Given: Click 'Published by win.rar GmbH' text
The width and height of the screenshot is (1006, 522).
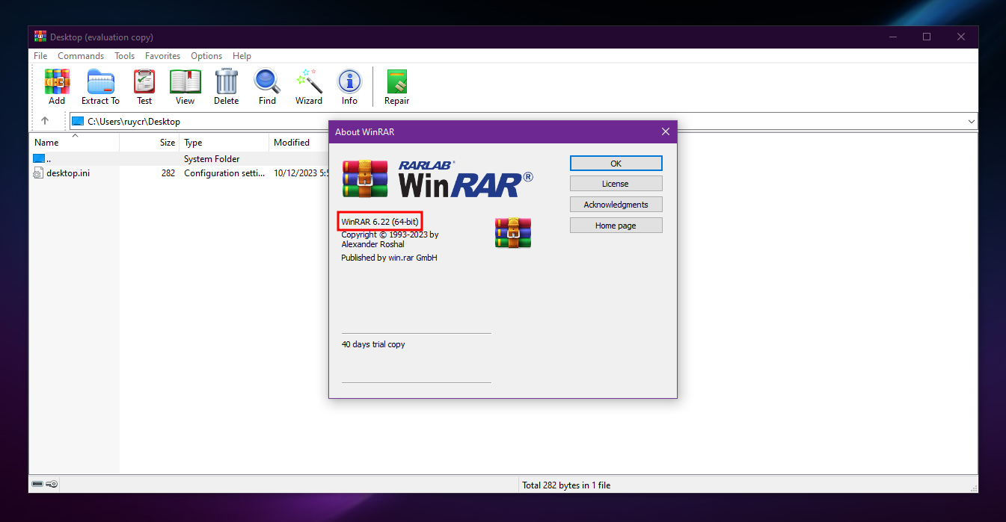Looking at the screenshot, I should tap(389, 258).
